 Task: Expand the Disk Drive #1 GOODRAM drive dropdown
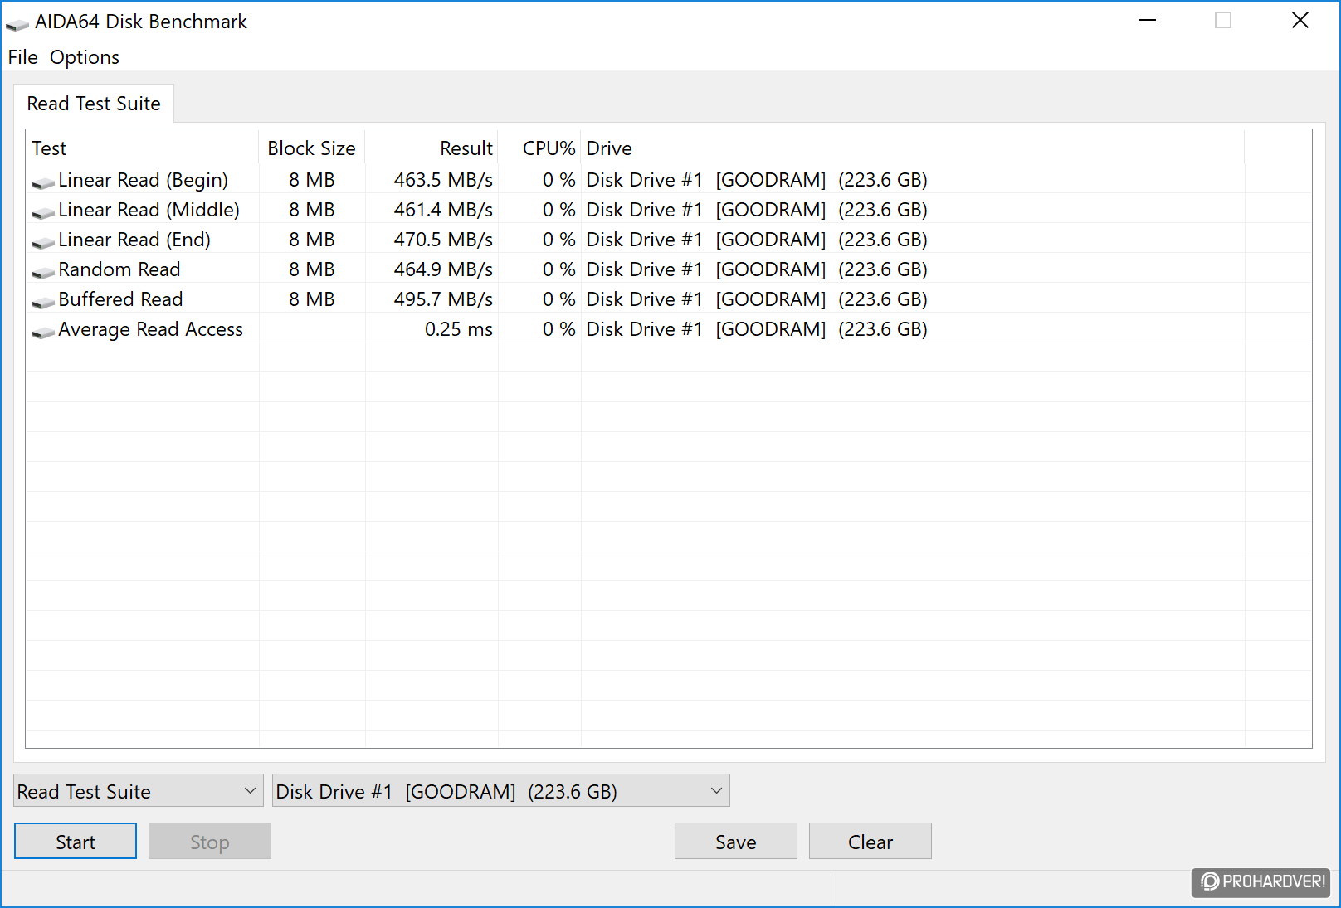point(501,791)
